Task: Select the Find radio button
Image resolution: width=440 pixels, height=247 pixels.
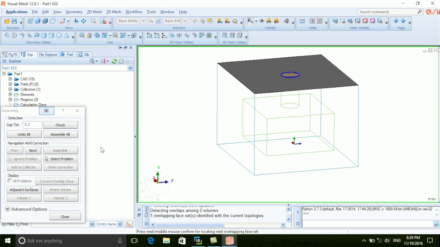Action: 18,224
